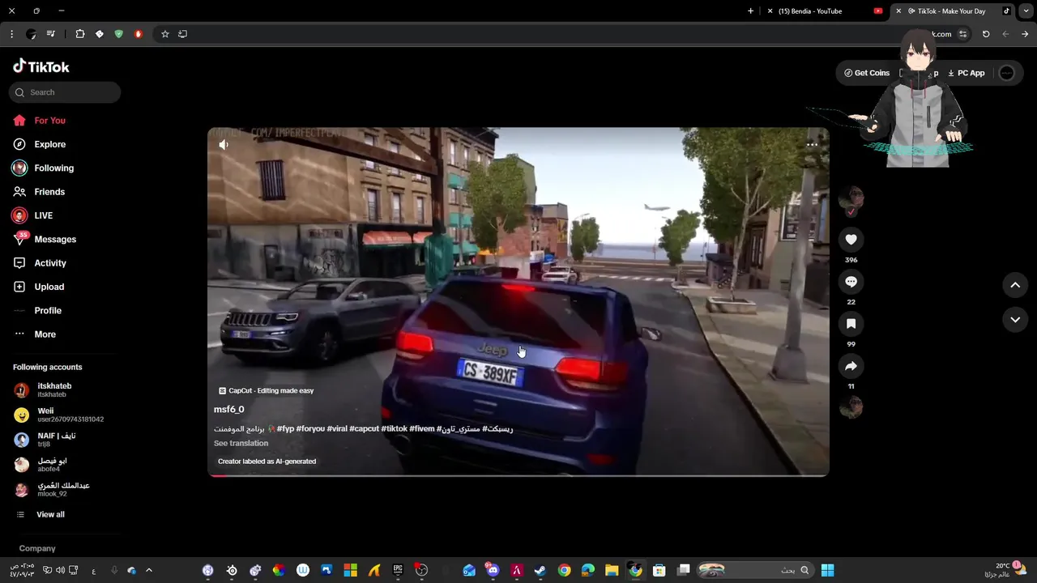Open Weii following account

(58, 415)
